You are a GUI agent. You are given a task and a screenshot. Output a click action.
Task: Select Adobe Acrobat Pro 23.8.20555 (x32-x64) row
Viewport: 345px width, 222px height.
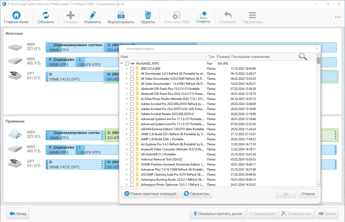(218, 109)
